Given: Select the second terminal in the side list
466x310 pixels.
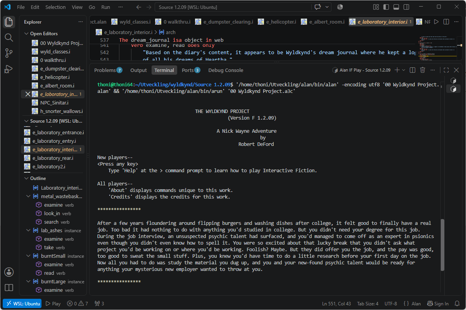Looking at the screenshot, I should [x=453, y=89].
